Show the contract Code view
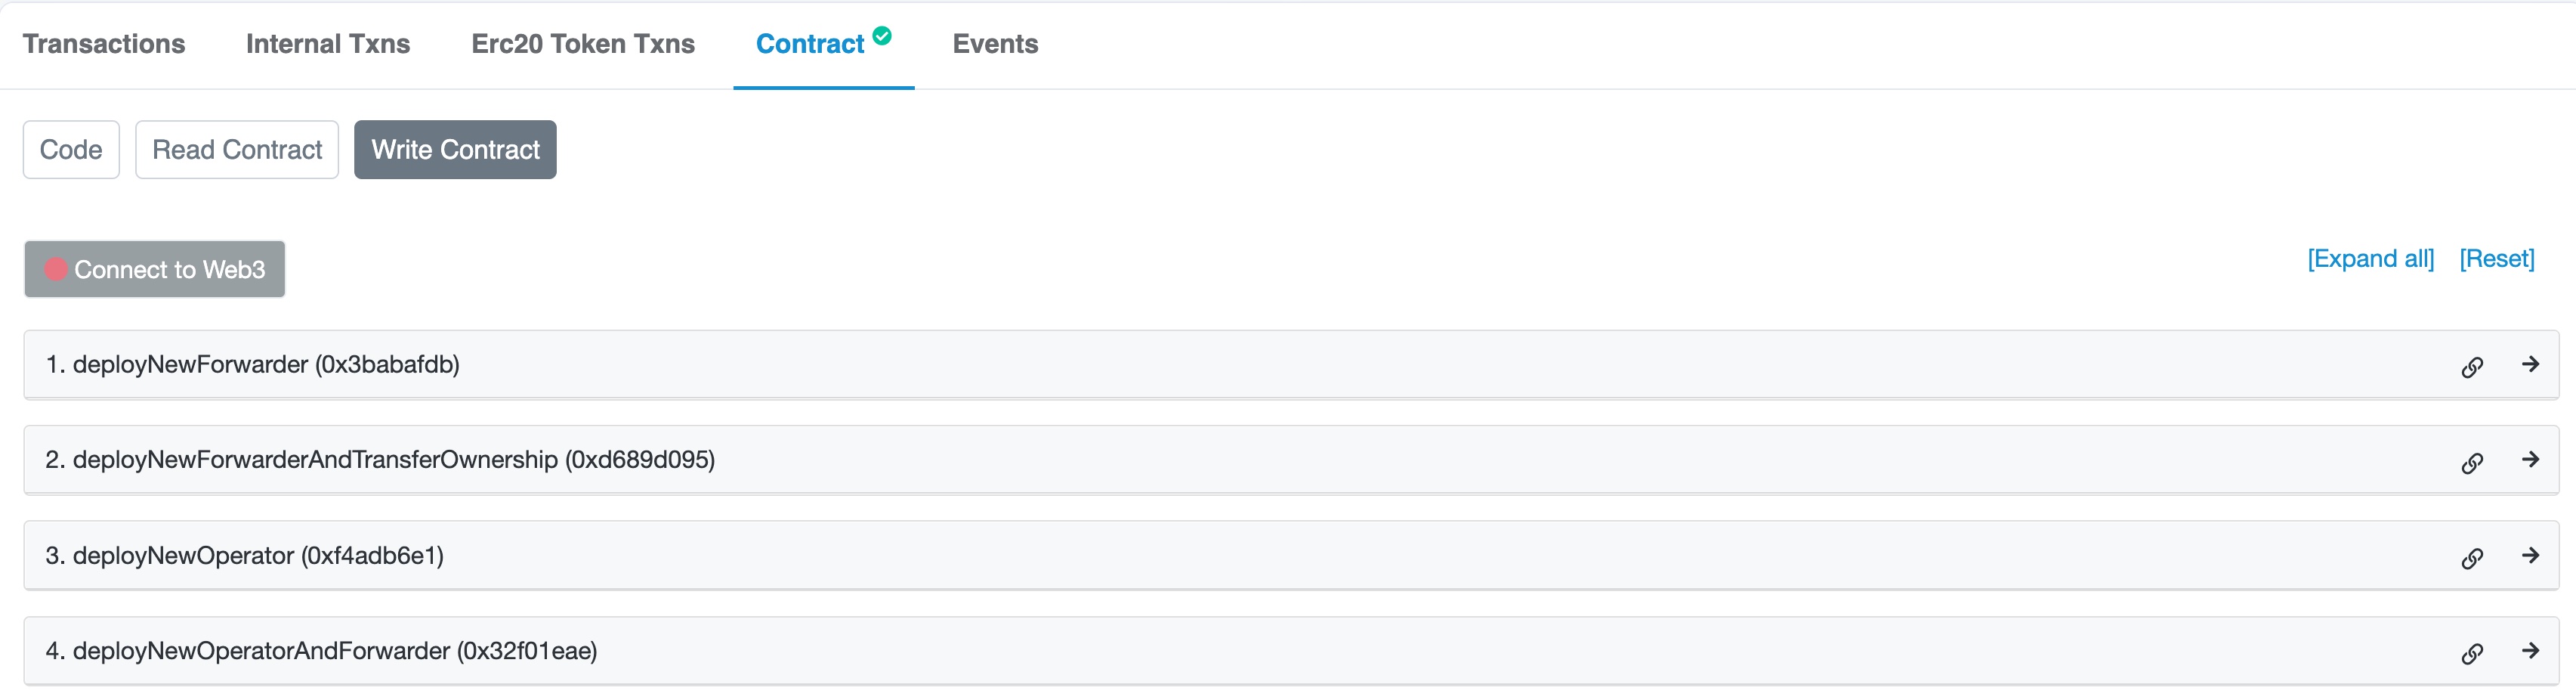The image size is (2576, 700). coord(71,150)
